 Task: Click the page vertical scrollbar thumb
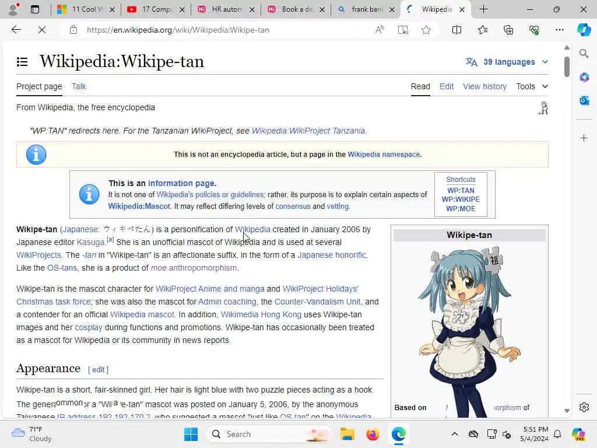point(567,66)
